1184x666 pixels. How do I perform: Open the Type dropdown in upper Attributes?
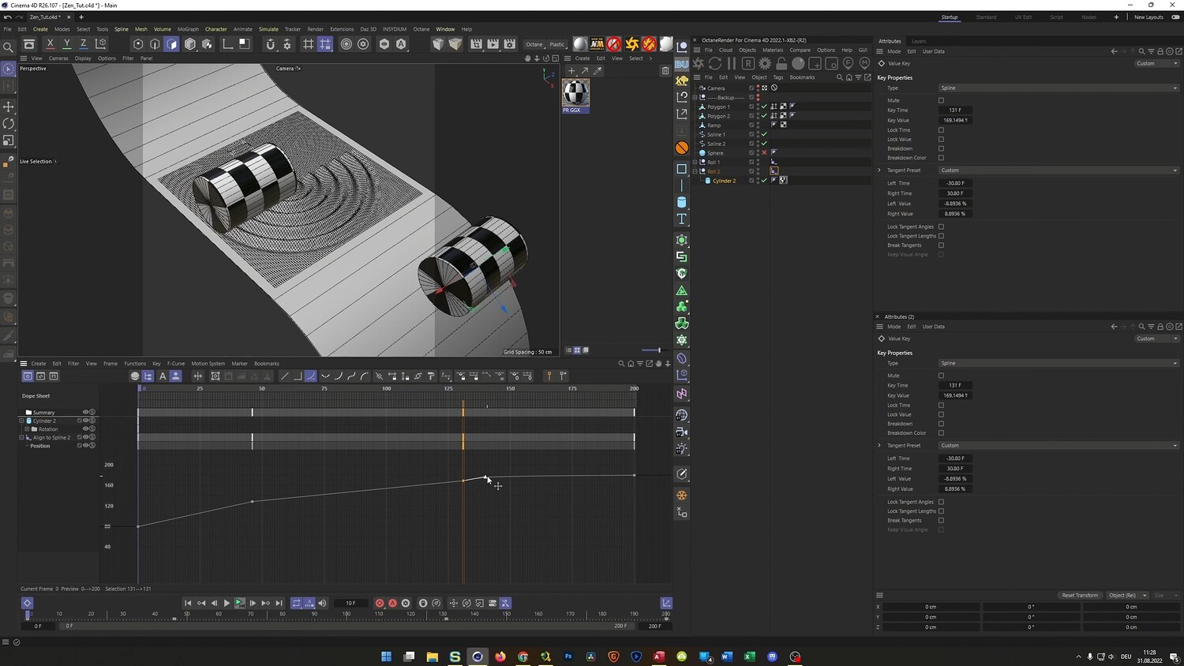(1059, 88)
